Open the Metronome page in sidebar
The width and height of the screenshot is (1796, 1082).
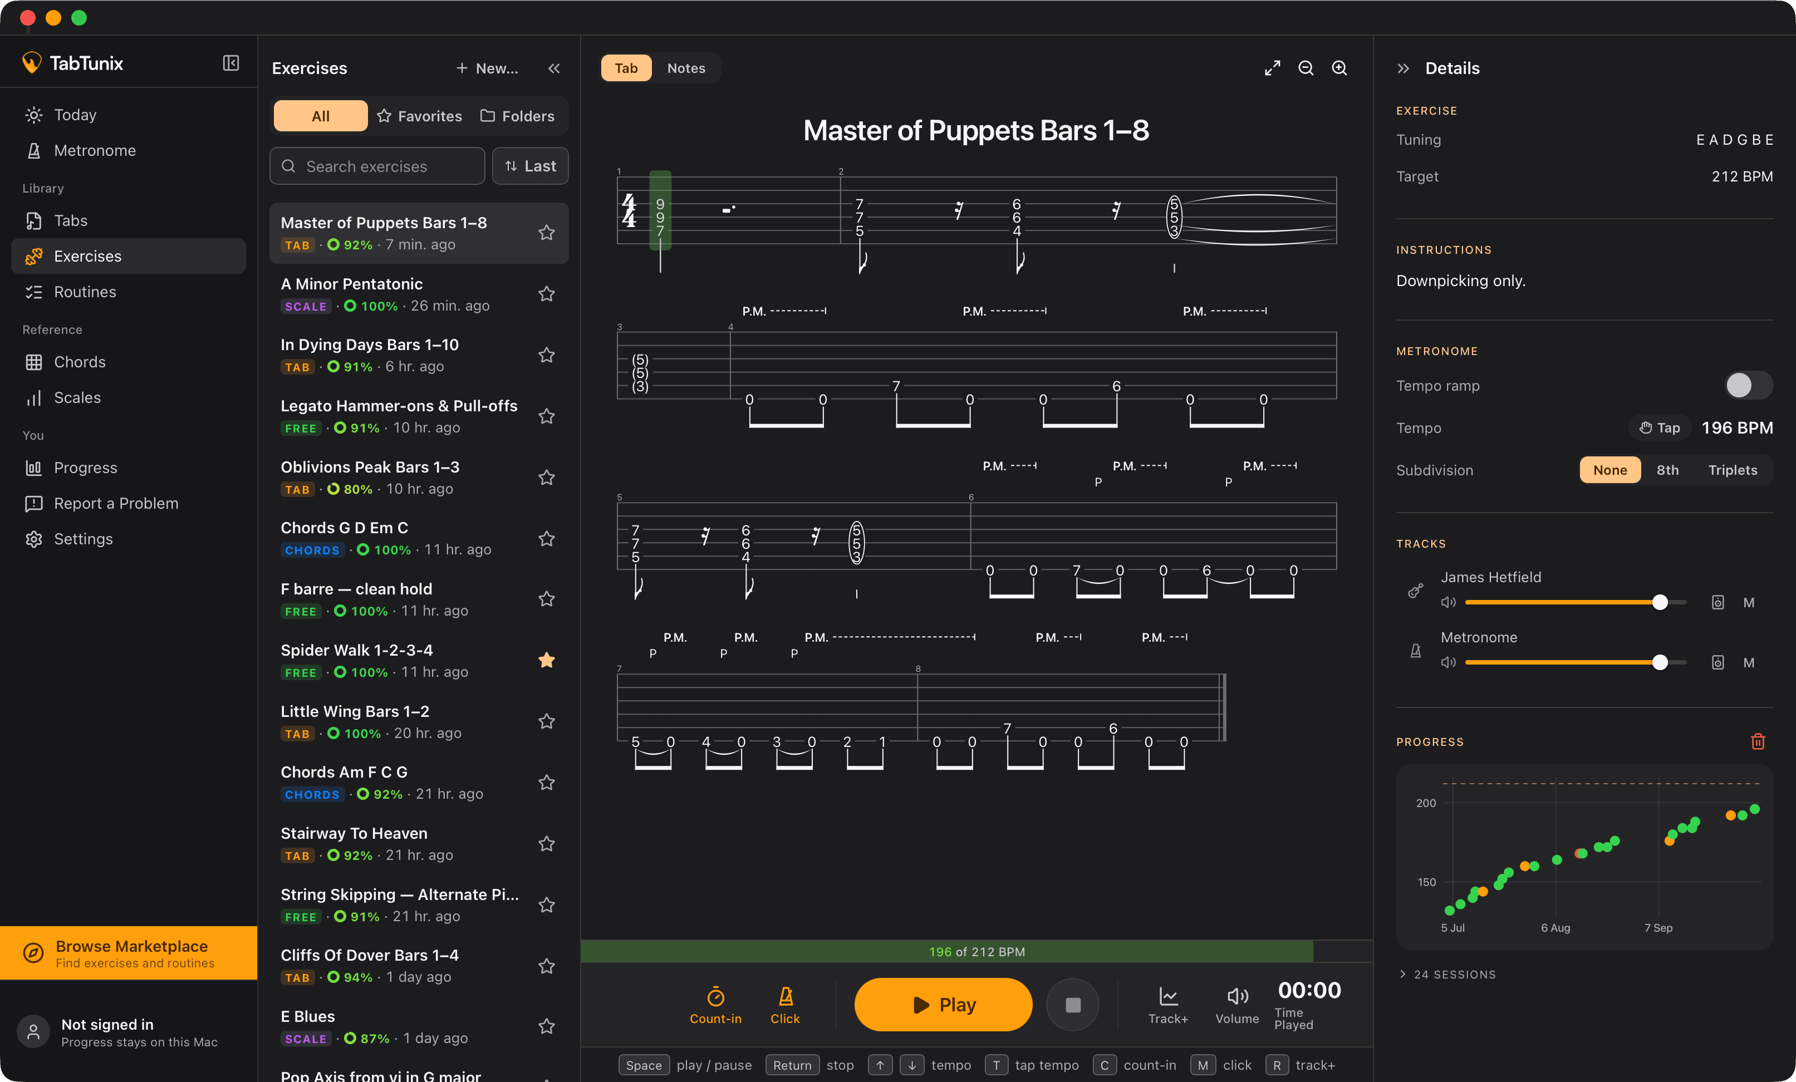(x=128, y=151)
